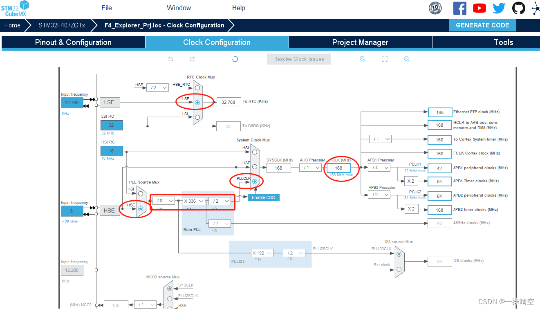Image resolution: width=540 pixels, height=309 pixels.
Task: Click the Enable CSS button
Action: click(x=263, y=197)
